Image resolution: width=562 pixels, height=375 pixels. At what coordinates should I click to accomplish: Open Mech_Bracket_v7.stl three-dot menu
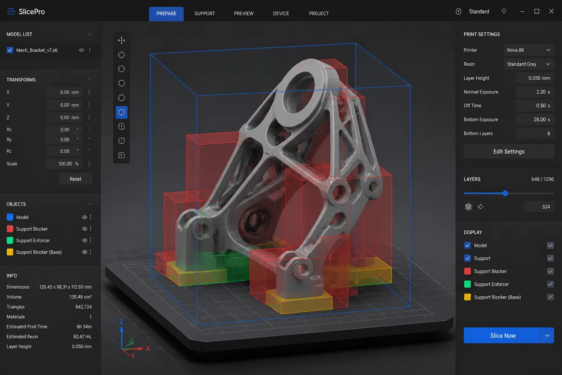90,50
